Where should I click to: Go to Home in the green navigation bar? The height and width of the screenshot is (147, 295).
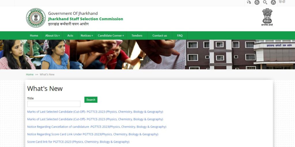[34, 36]
